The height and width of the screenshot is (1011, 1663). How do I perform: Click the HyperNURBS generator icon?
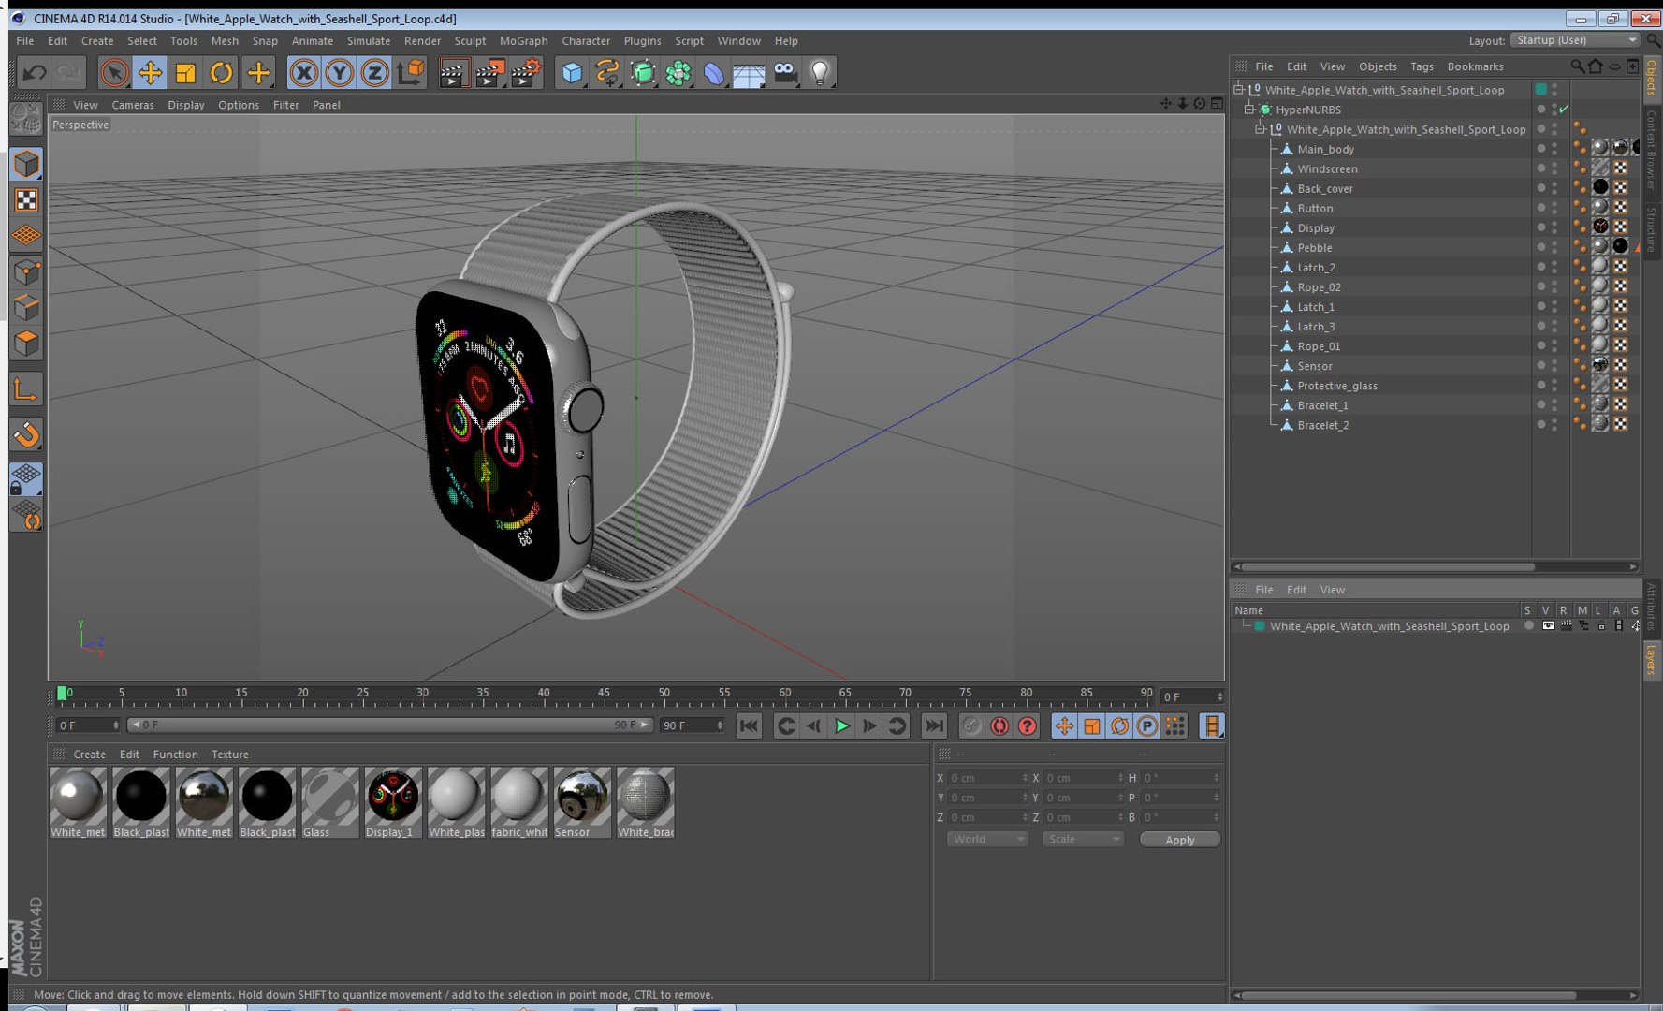click(x=643, y=72)
